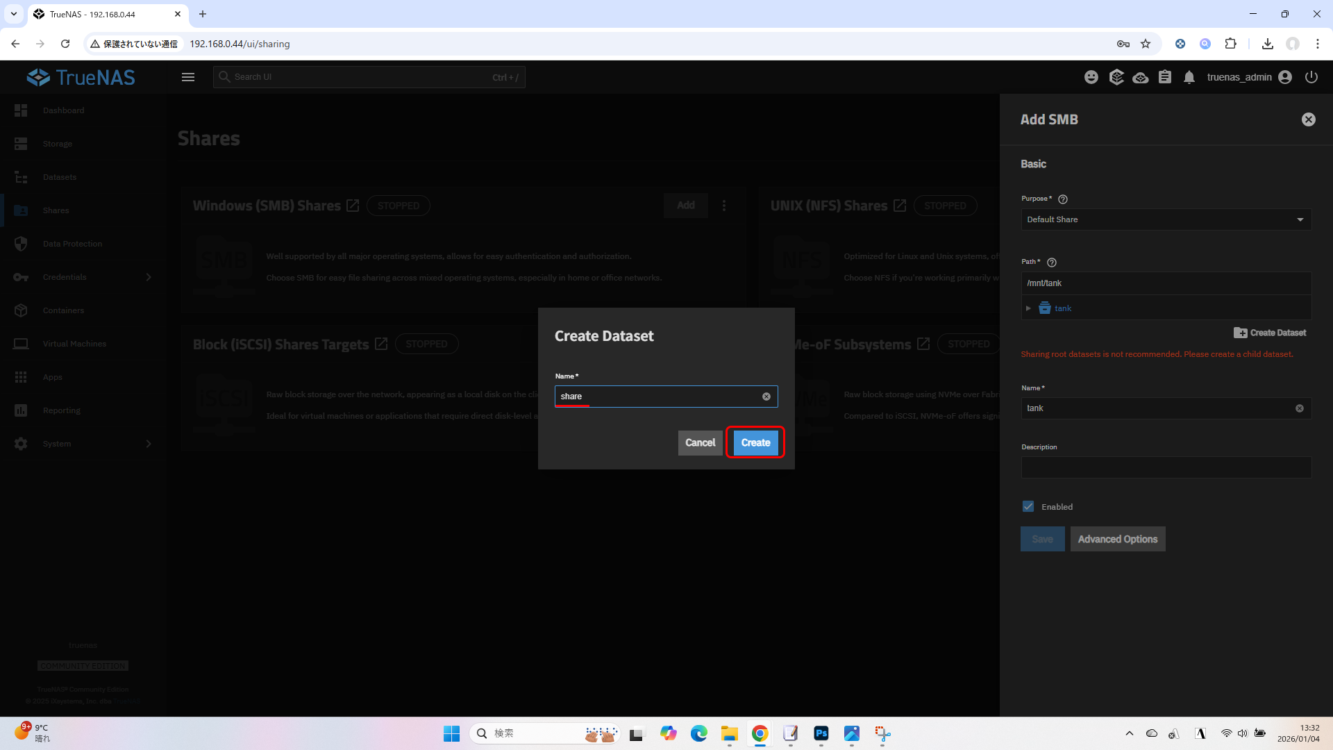The image size is (1333, 750).
Task: Click the power icon in header
Action: pyautogui.click(x=1311, y=77)
